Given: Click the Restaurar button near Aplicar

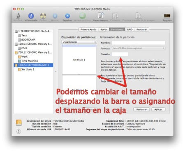Looking at the screenshot, I should [x=141, y=109].
